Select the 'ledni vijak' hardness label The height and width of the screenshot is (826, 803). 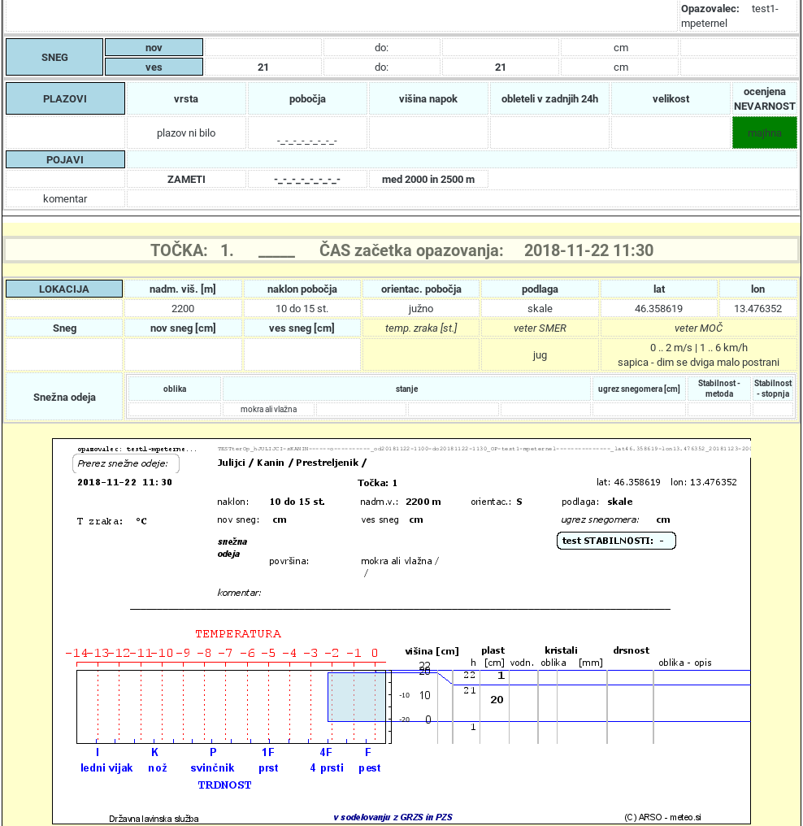106,768
